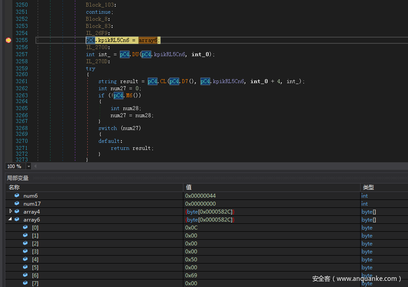Collapse the array6 variable node
This screenshot has width=408, height=287.
(x=11, y=219)
